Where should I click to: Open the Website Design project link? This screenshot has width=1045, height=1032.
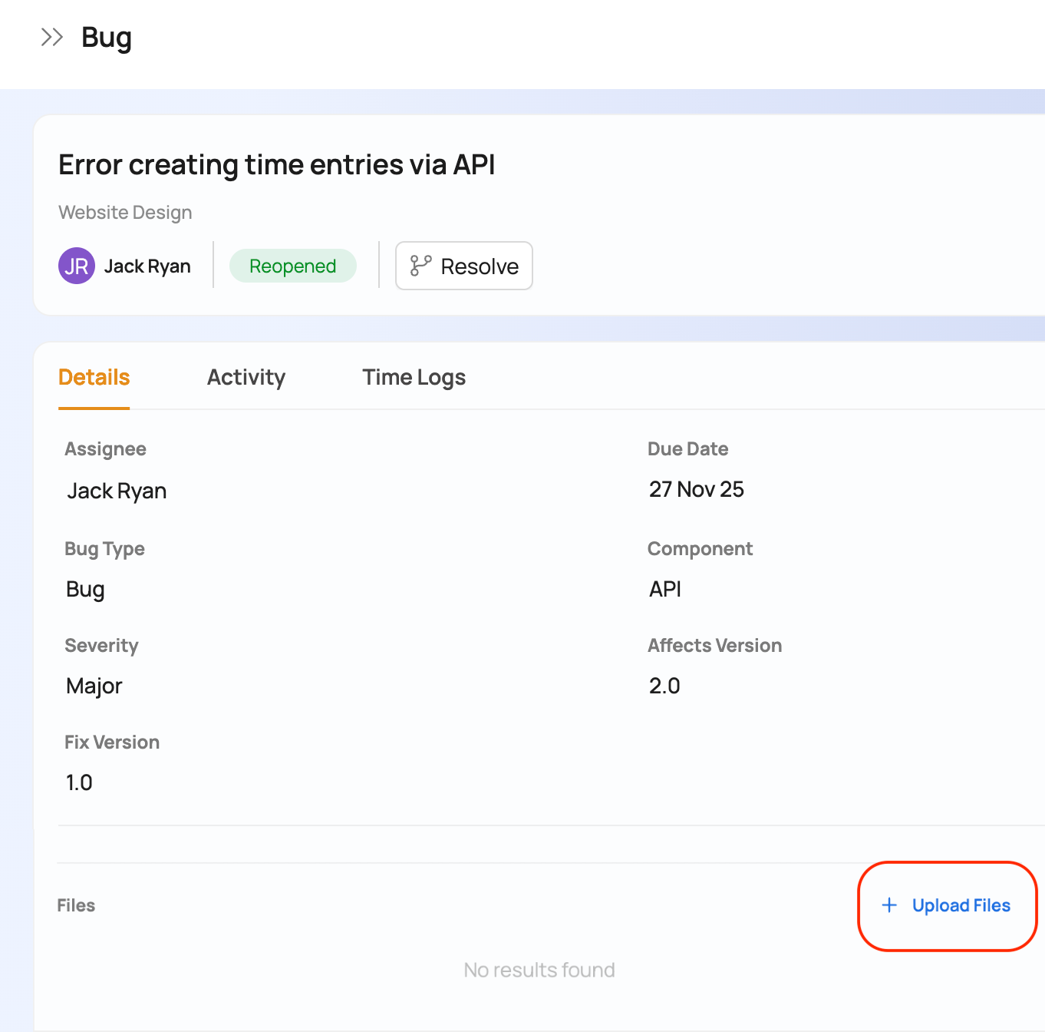pyautogui.click(x=125, y=213)
